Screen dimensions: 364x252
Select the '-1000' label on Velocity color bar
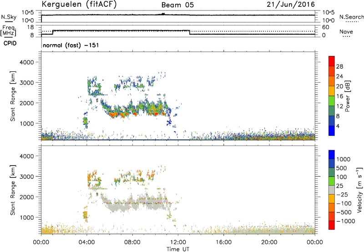pyautogui.click(x=345, y=221)
